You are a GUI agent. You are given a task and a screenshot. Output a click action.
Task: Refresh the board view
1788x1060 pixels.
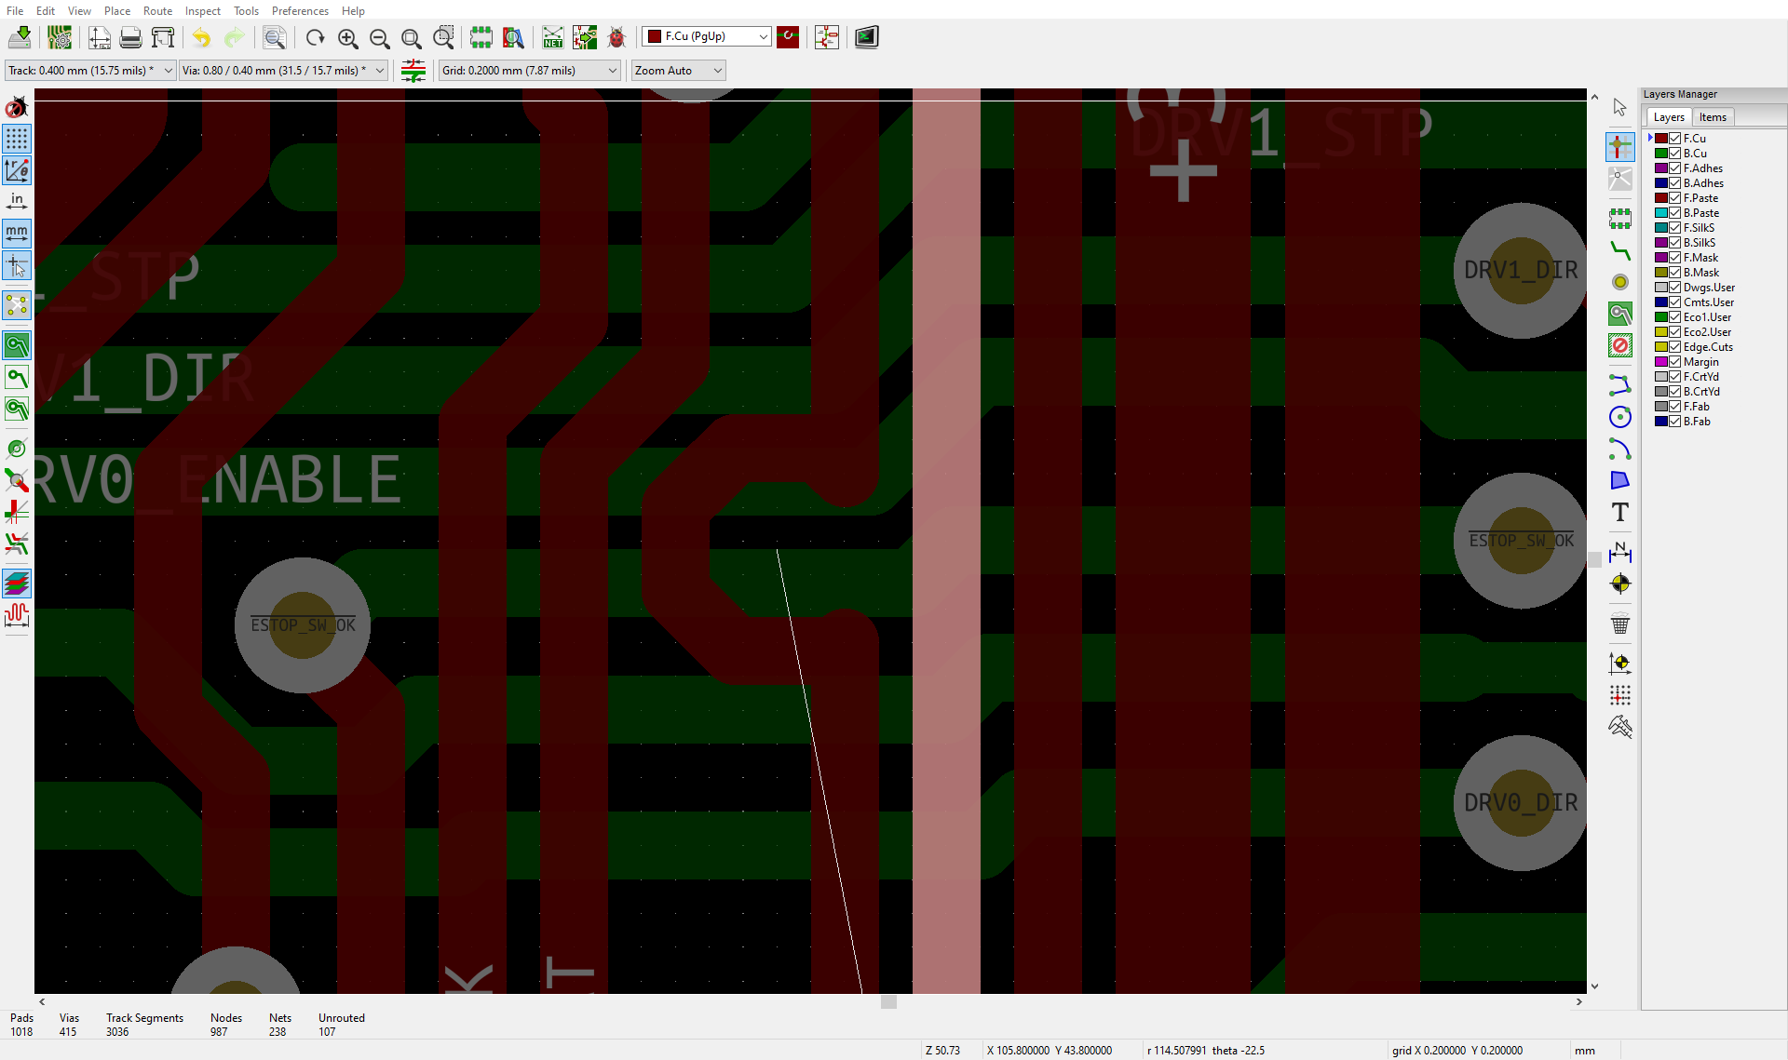[315, 37]
